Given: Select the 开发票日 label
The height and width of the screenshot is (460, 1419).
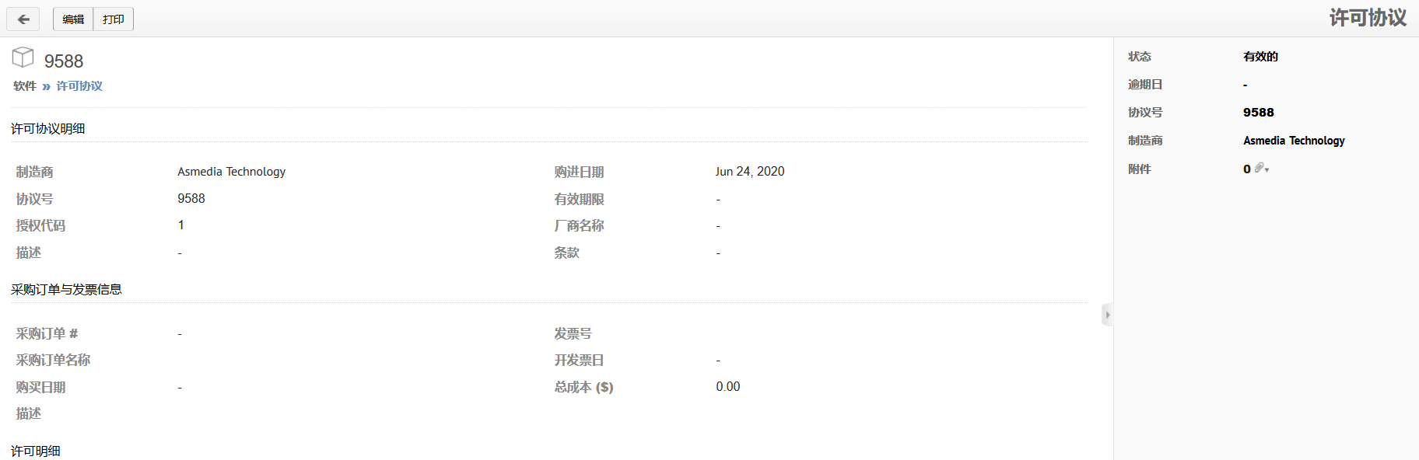Looking at the screenshot, I should [x=579, y=361].
